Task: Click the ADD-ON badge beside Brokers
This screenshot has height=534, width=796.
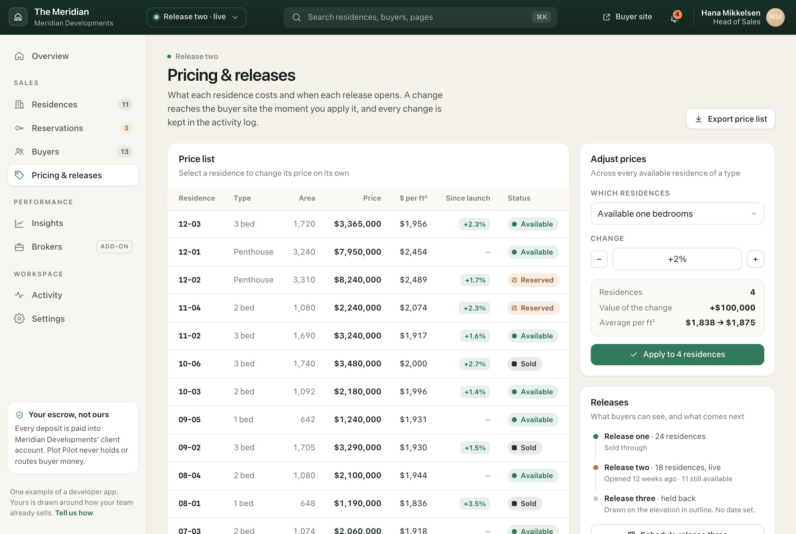Action: pos(114,247)
